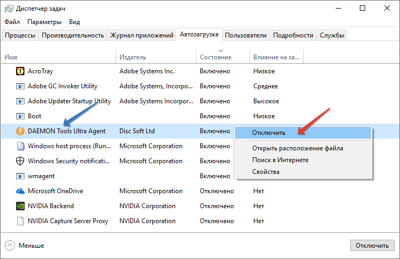Click Отключено status for Microsoft OneDrive

216,191
